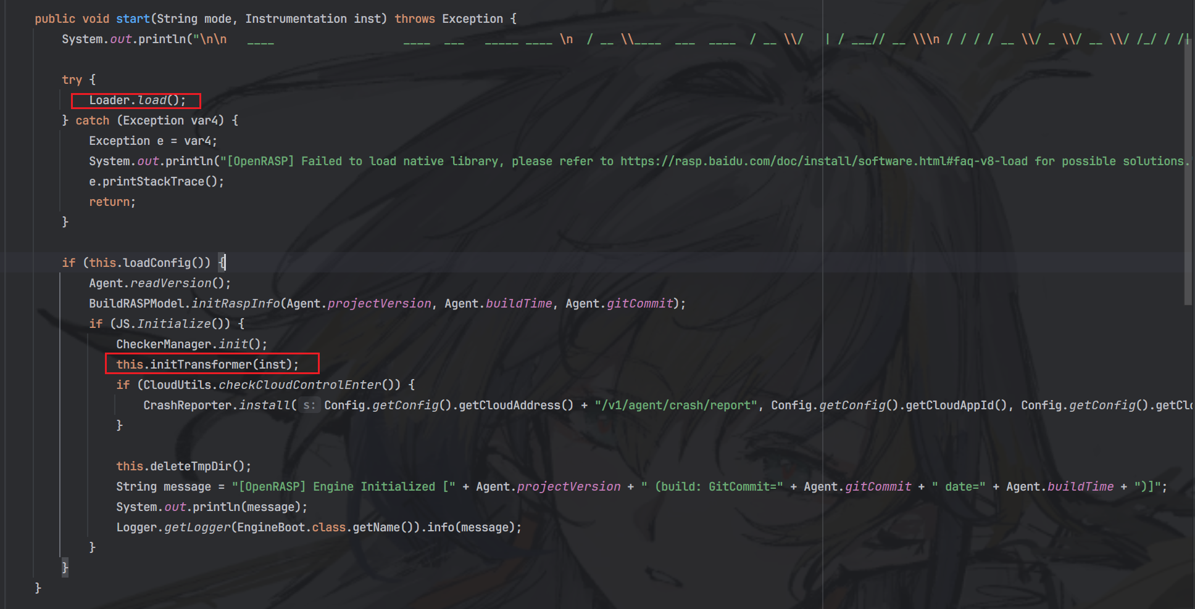Image resolution: width=1195 pixels, height=609 pixels.
Task: Click CloudUtils.checkCloudControlEnter() condition
Action: (272, 385)
